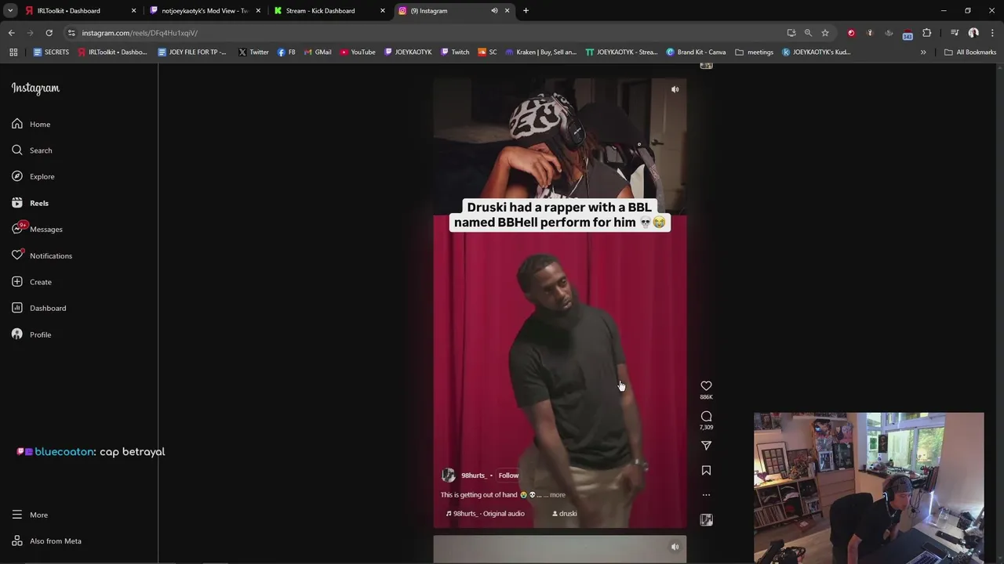
Task: Open the Twitter bookmark
Action: 253,52
